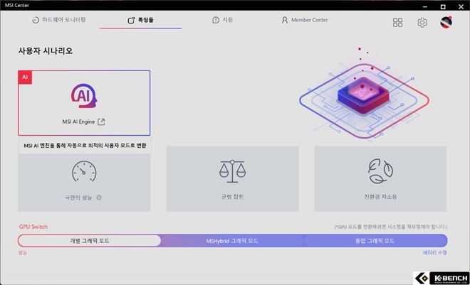Select the speedometer Extreme Performance icon
Viewport: 470px width, 285px height.
click(84, 172)
